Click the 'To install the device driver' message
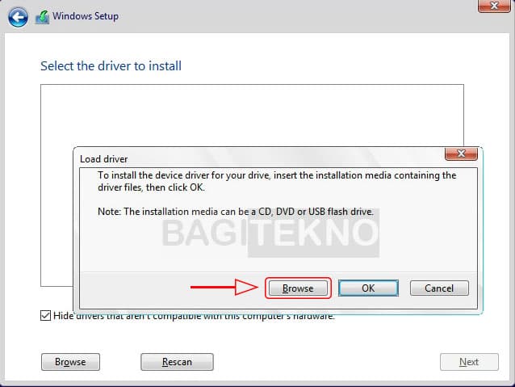515x387 pixels. (277, 181)
